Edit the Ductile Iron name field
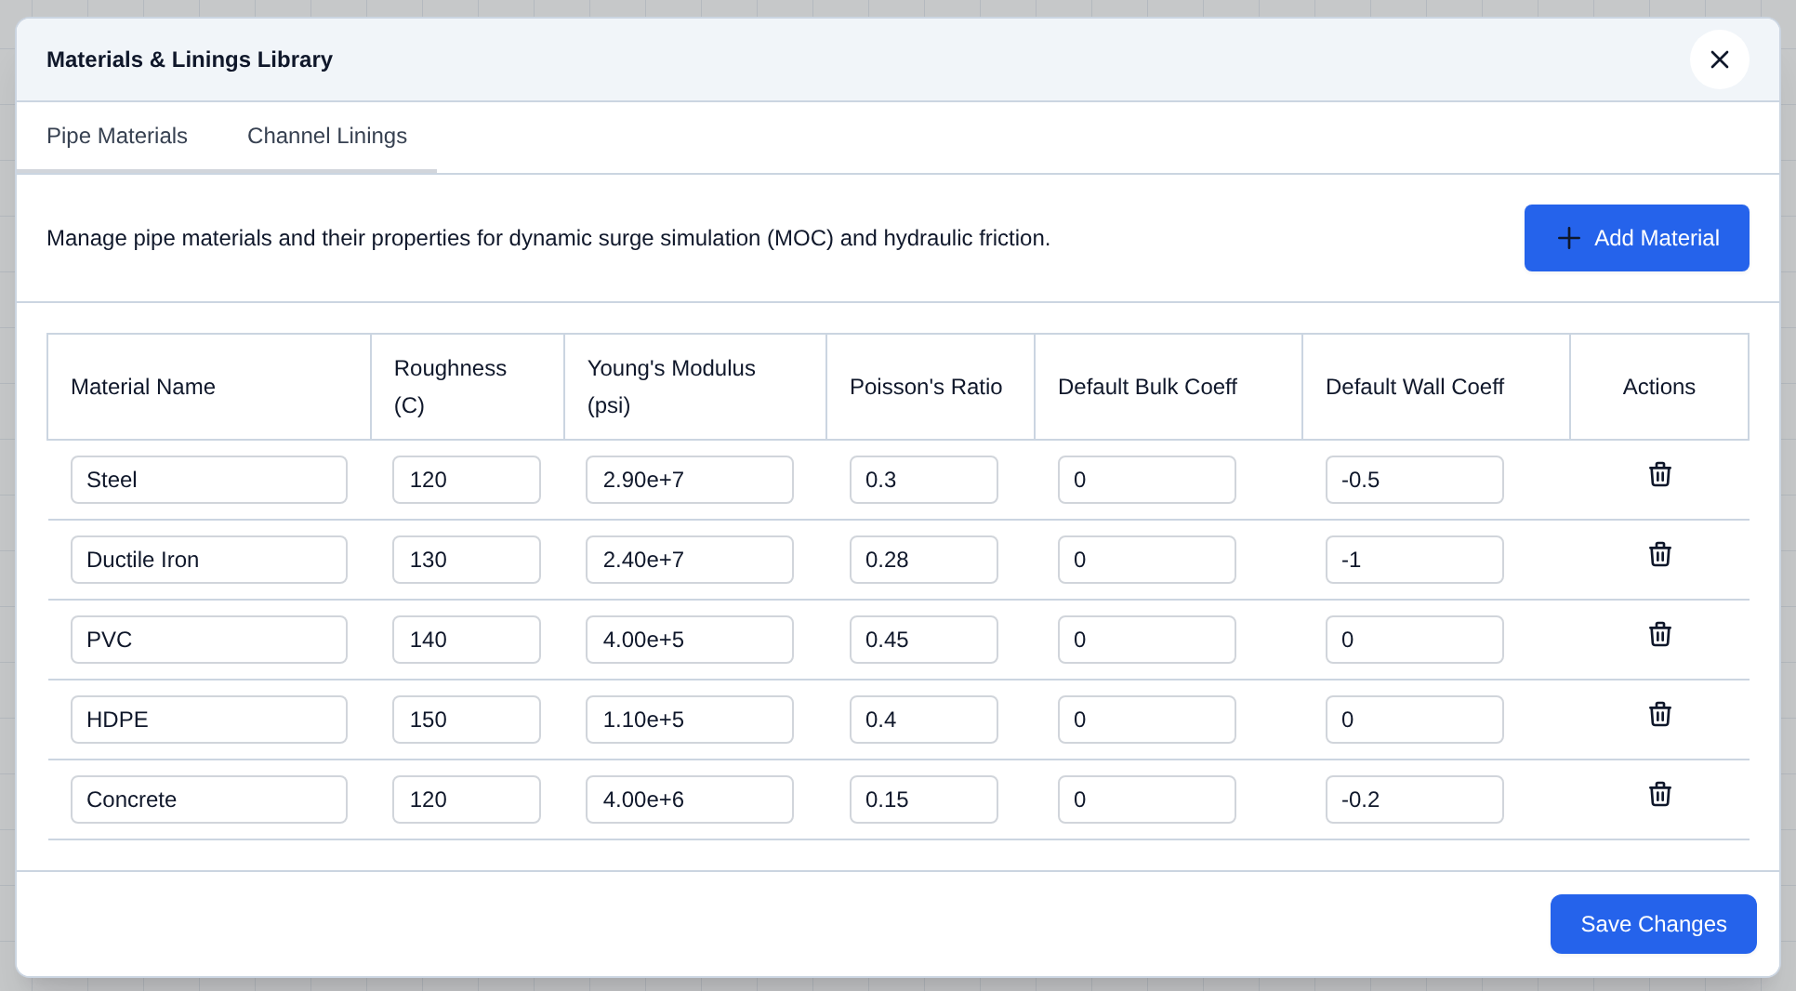 [209, 560]
